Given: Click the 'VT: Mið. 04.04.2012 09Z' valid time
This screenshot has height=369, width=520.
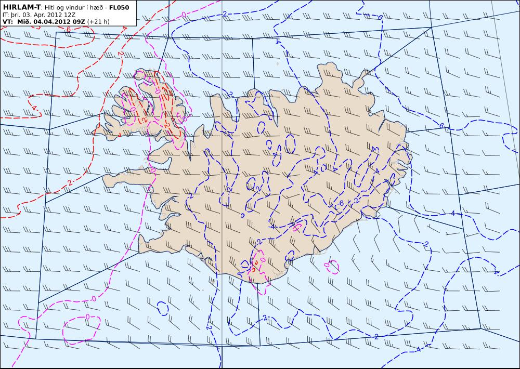Looking at the screenshot, I should pyautogui.click(x=44, y=21).
